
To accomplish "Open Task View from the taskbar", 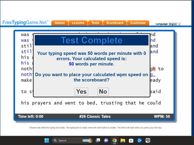I will click(98, 140).
